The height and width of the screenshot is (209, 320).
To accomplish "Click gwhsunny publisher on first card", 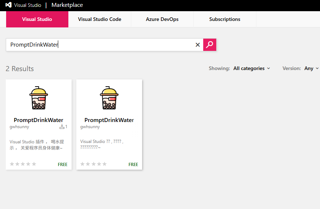I will pyautogui.click(x=20, y=127).
